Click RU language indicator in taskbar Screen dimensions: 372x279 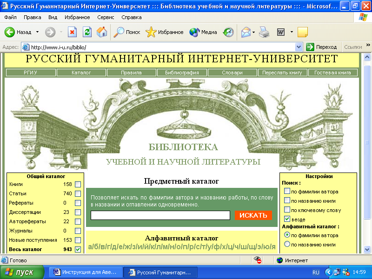(x=316, y=272)
